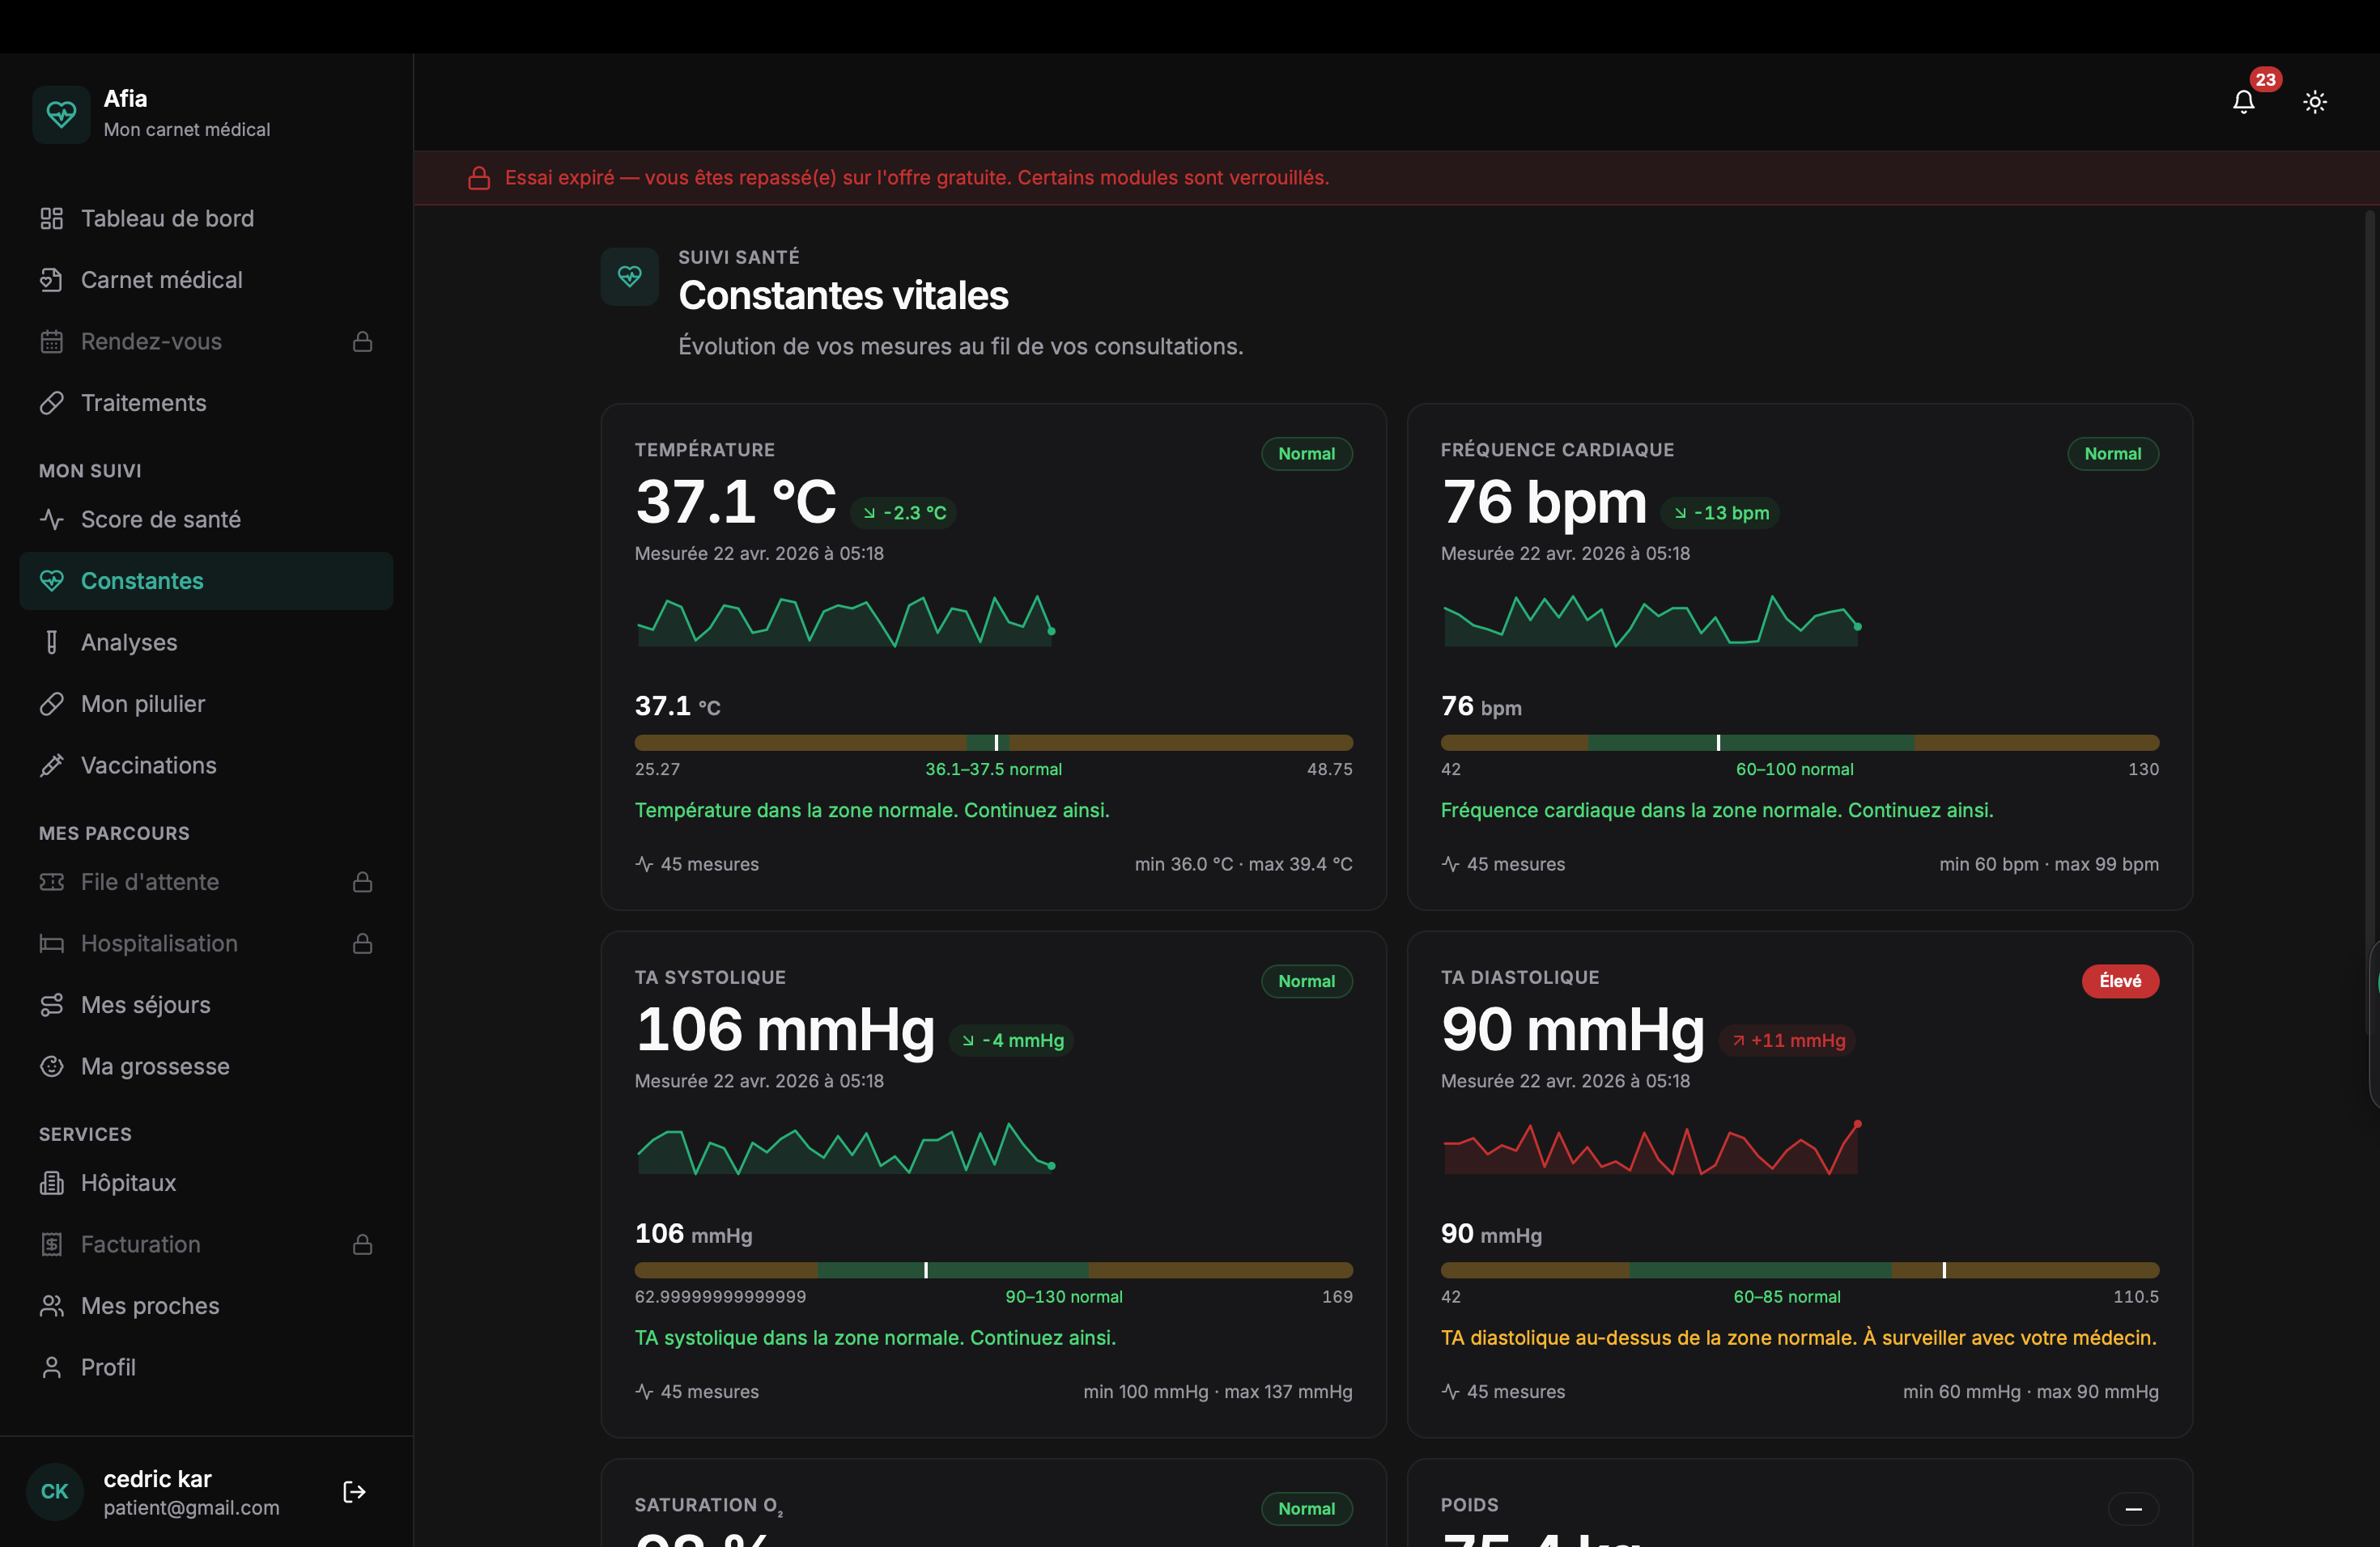
Task: Open Mon pilulier
Action: [x=206, y=704]
